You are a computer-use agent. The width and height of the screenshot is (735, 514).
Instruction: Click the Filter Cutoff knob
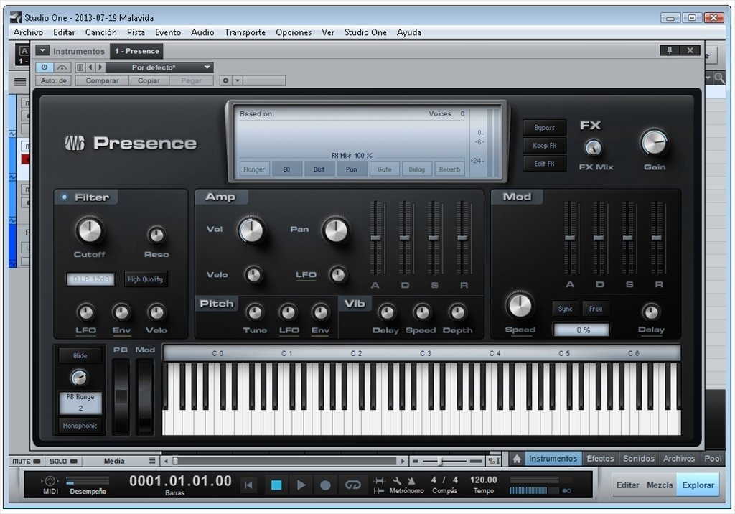[89, 230]
